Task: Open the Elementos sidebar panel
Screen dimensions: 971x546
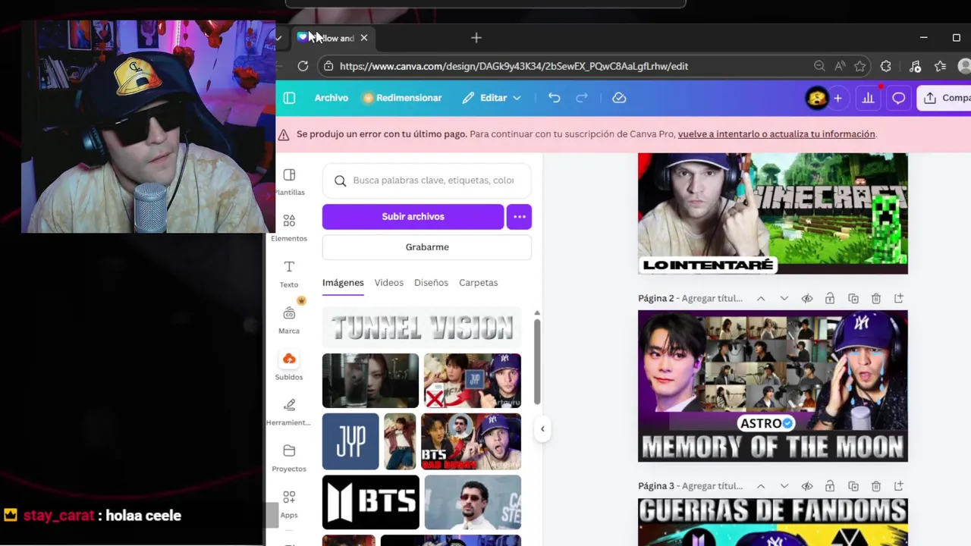Action: [289, 227]
